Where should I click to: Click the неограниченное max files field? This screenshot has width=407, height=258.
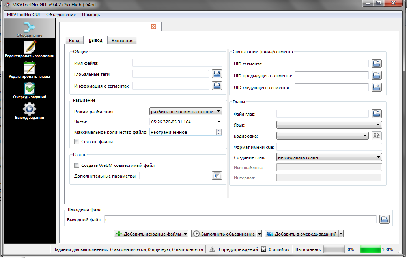[183, 132]
